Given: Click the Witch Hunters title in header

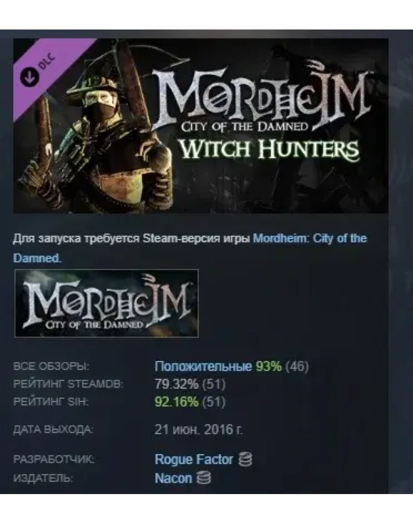Looking at the screenshot, I should 269,149.
